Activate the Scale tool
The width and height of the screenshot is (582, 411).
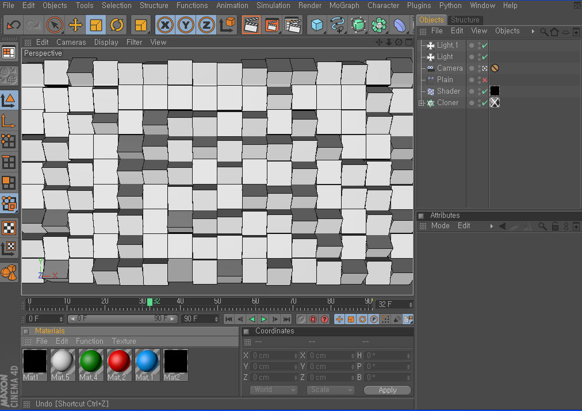tap(96, 25)
